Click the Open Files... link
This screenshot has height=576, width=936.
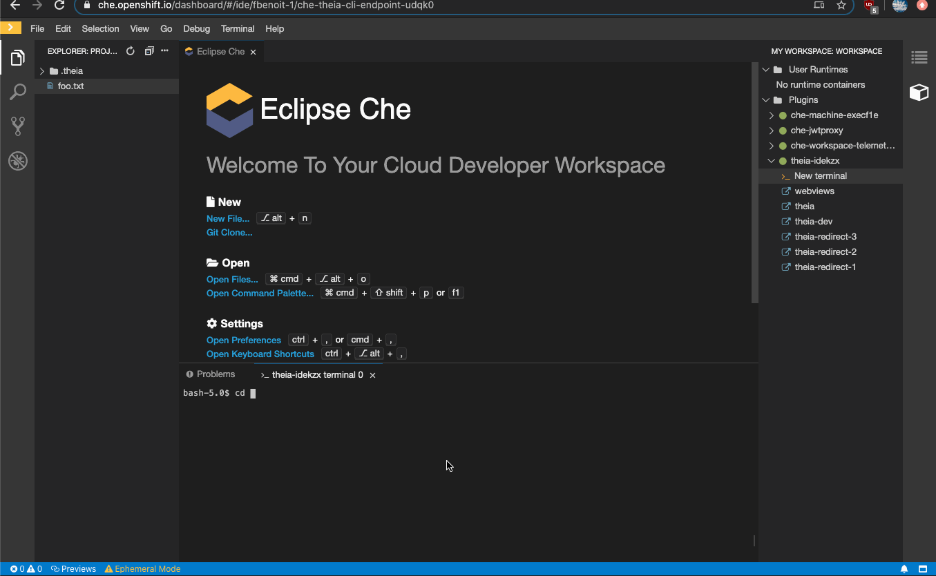[232, 279]
